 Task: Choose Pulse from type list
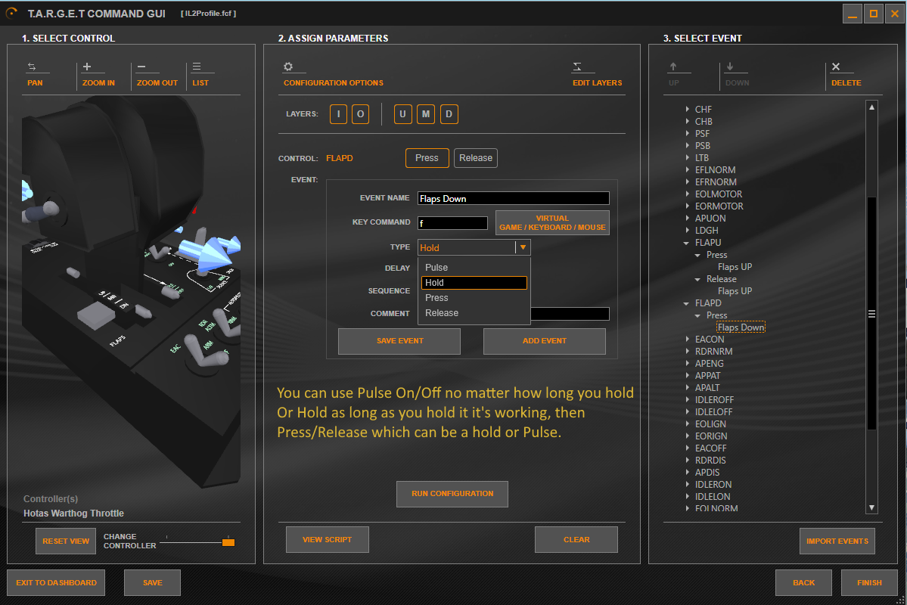(x=474, y=267)
